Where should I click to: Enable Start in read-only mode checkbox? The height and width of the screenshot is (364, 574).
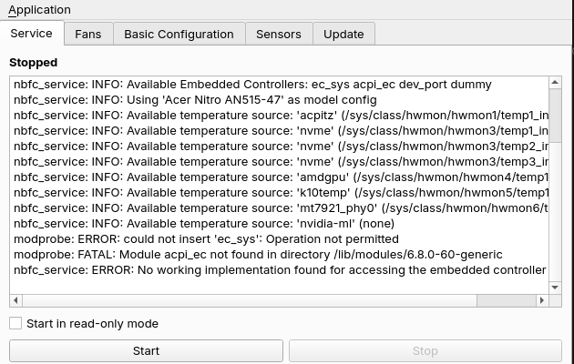coord(15,323)
